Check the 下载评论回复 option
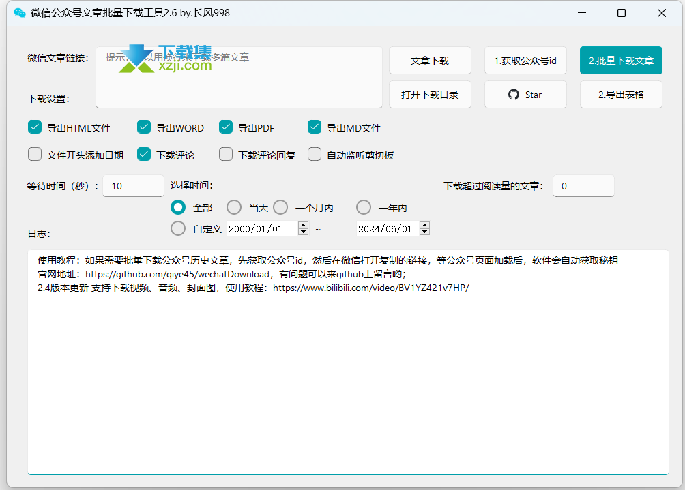The width and height of the screenshot is (685, 490). tap(226, 155)
